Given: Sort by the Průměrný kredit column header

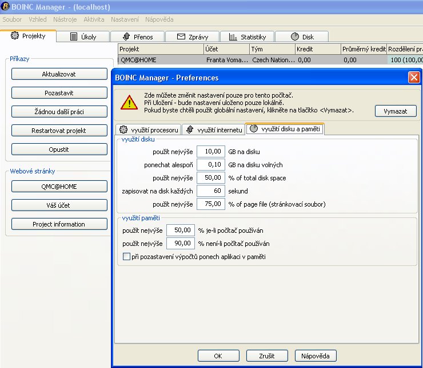Looking at the screenshot, I should point(364,49).
